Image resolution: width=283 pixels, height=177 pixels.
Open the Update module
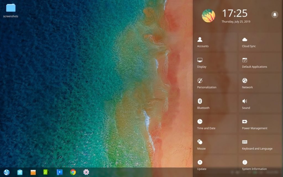click(x=215, y=165)
